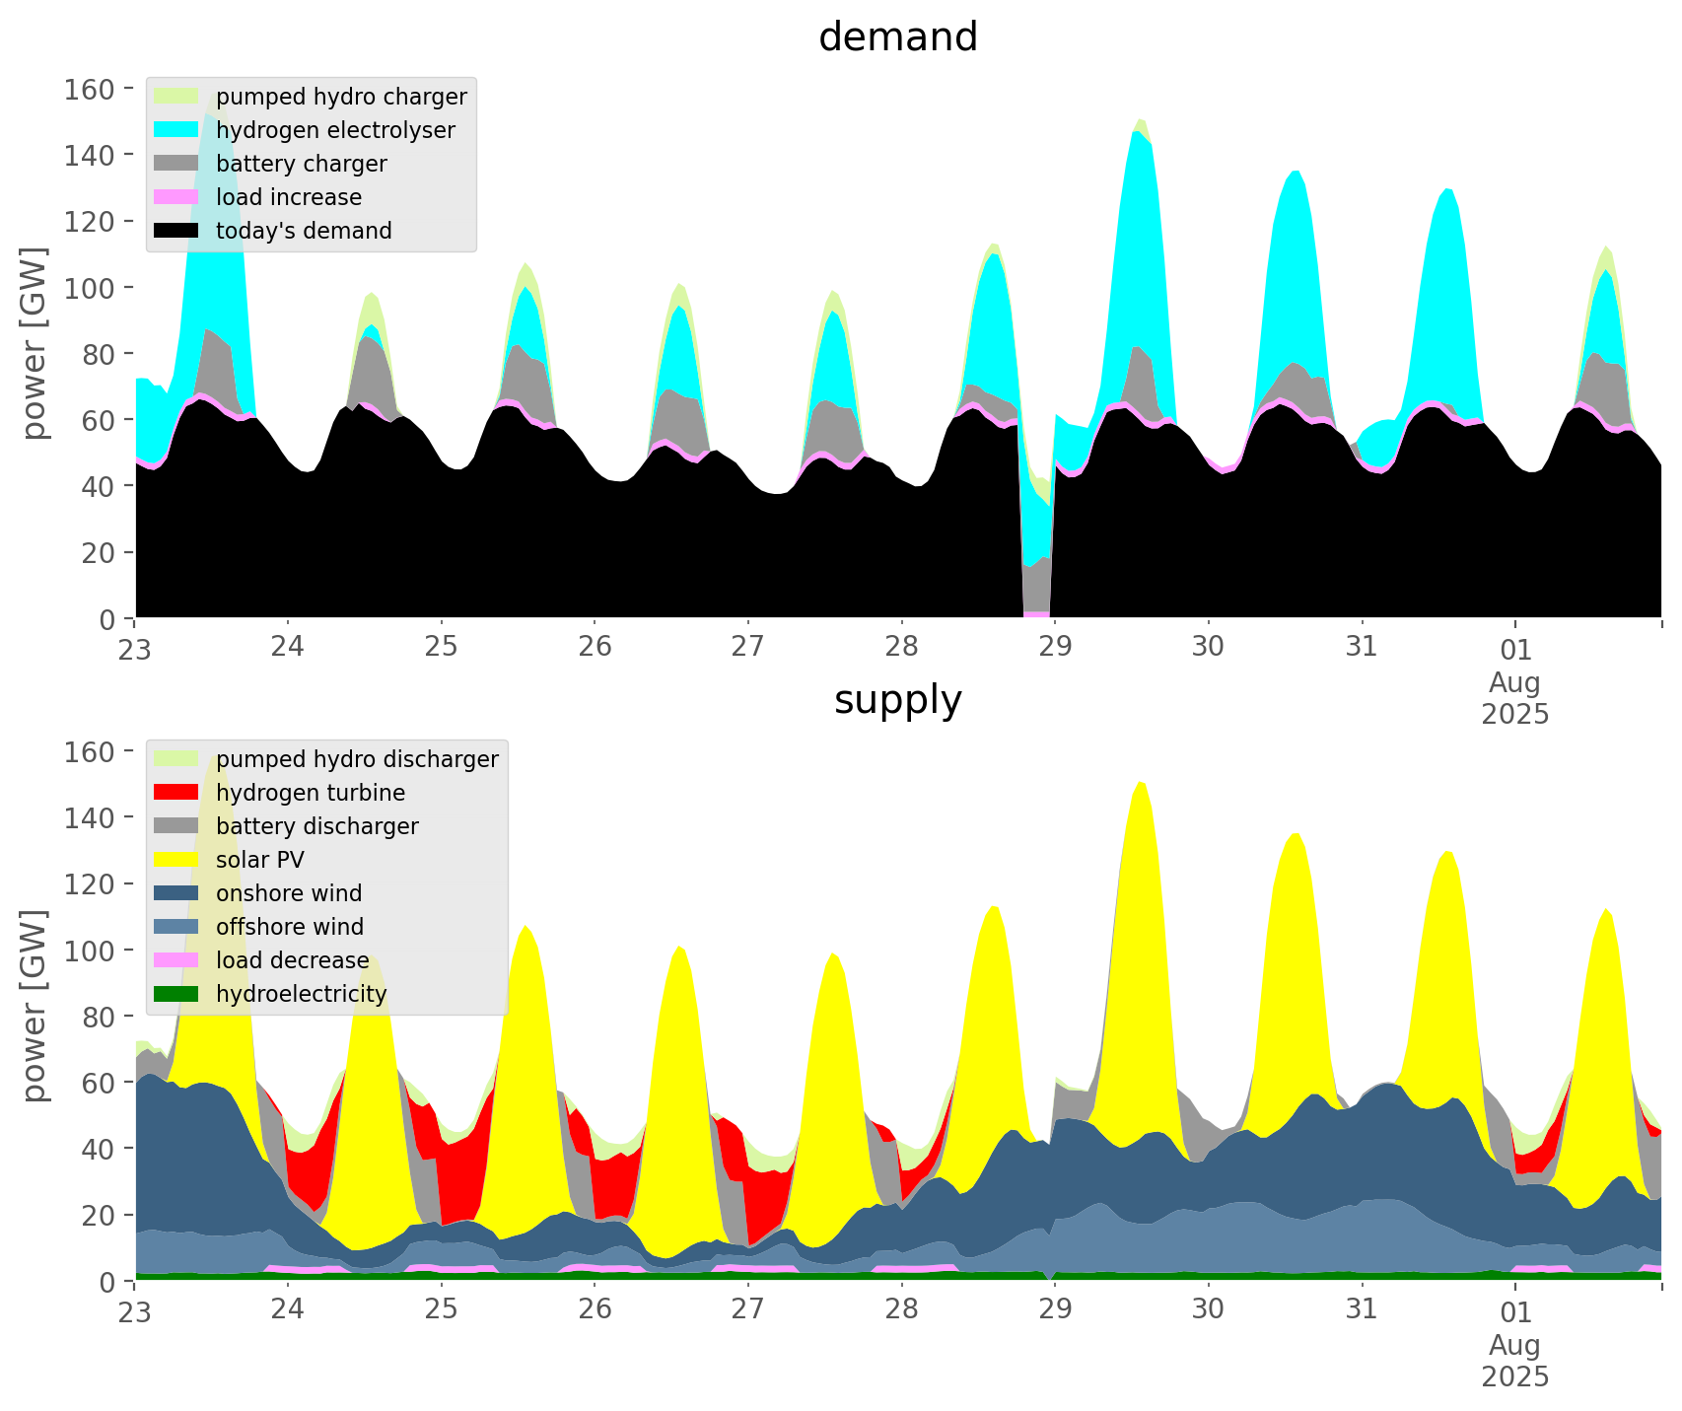Click the demand chart power [GW] axis label

(x=35, y=343)
